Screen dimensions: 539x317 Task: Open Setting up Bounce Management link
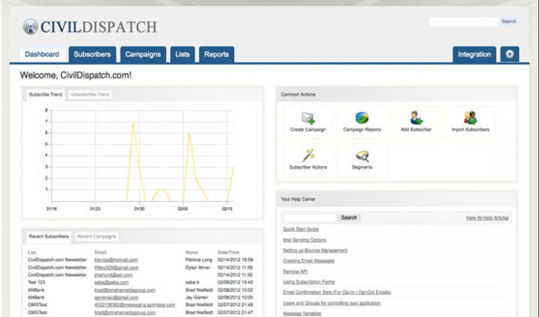tap(315, 250)
